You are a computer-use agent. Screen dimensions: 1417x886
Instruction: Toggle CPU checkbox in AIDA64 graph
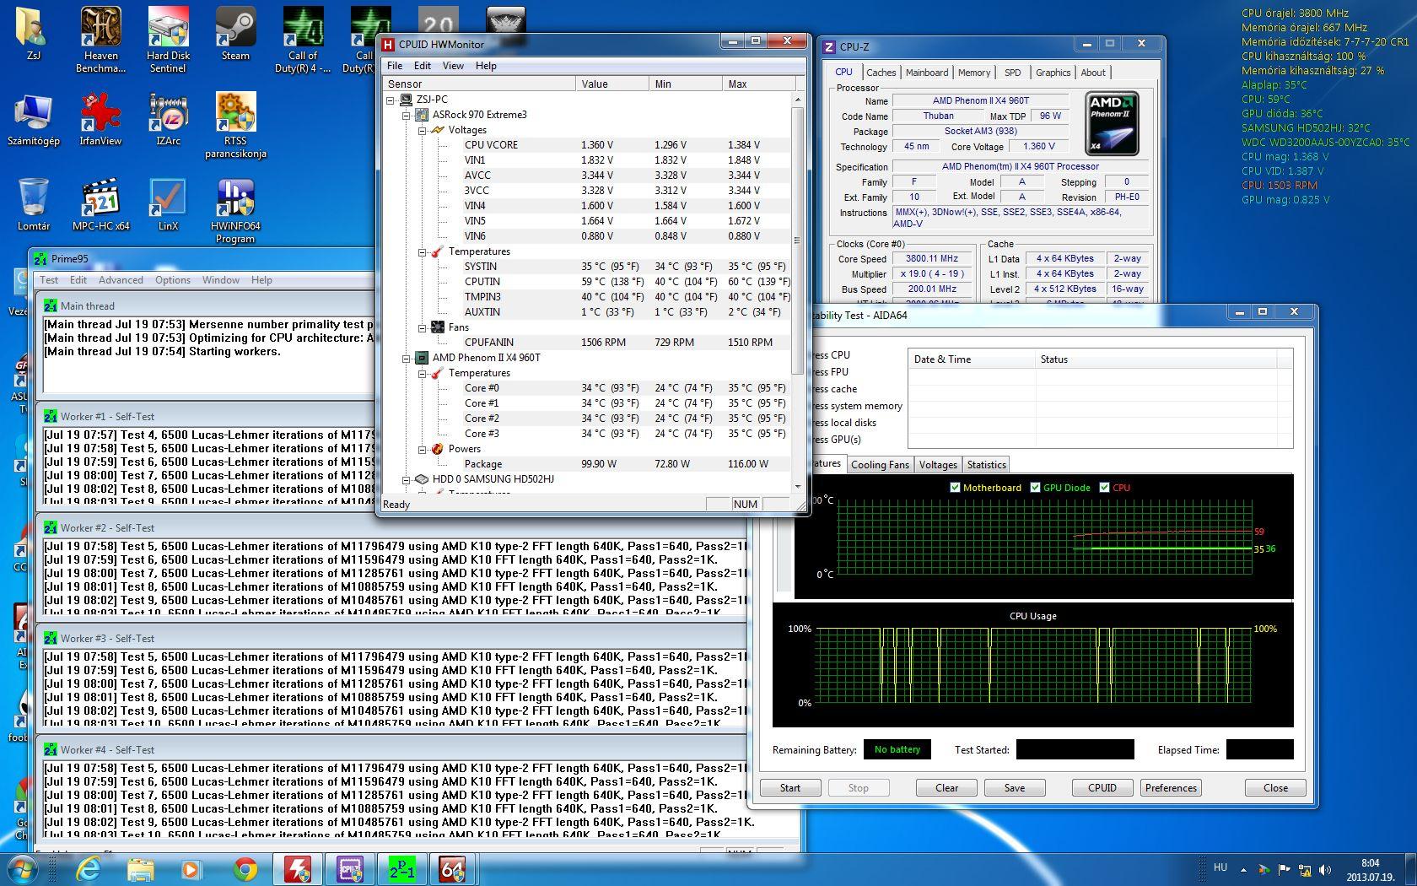pyautogui.click(x=1104, y=487)
